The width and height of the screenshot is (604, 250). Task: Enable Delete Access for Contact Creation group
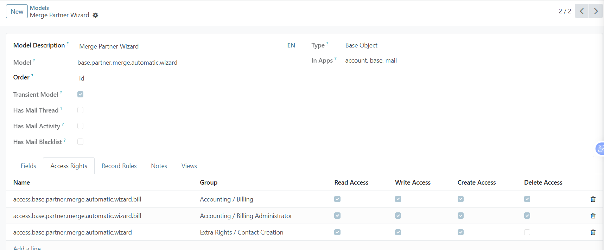(527, 232)
